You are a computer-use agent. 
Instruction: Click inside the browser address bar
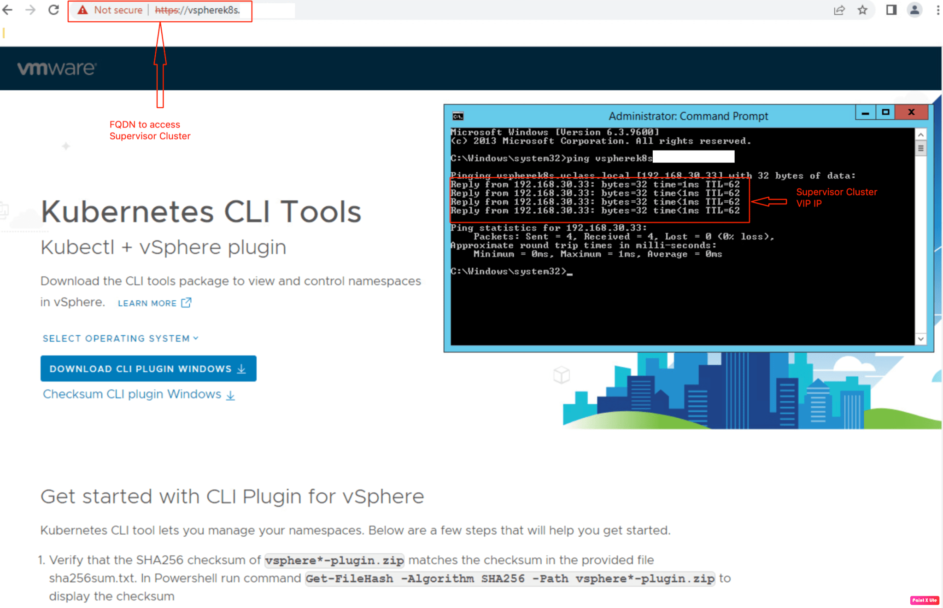click(276, 10)
